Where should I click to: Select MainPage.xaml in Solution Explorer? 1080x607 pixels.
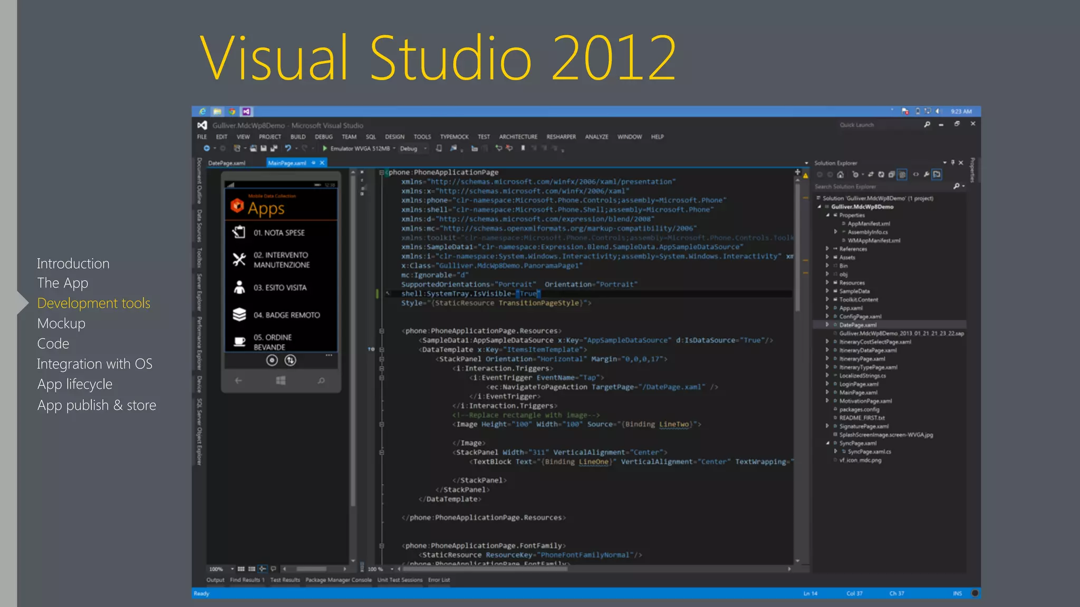(x=858, y=393)
